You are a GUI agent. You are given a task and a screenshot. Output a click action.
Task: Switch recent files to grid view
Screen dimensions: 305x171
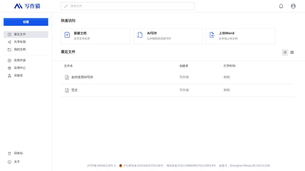click(x=292, y=52)
